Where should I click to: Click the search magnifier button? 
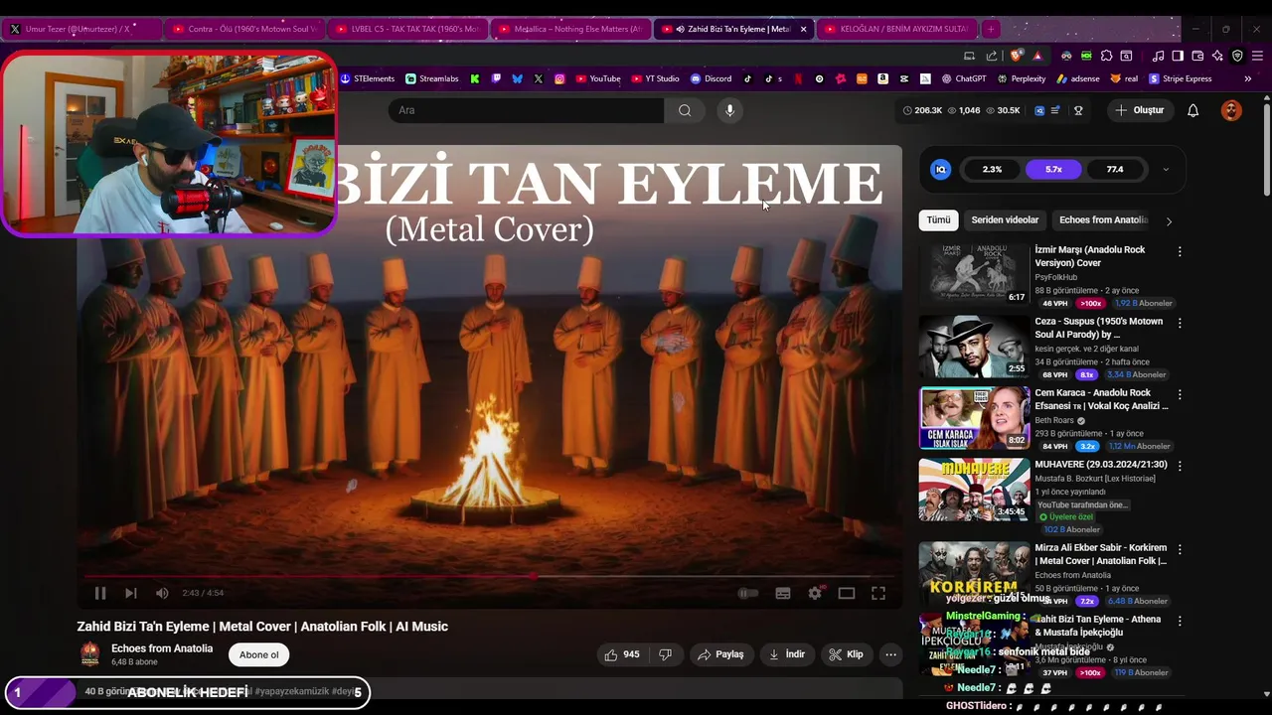click(685, 110)
